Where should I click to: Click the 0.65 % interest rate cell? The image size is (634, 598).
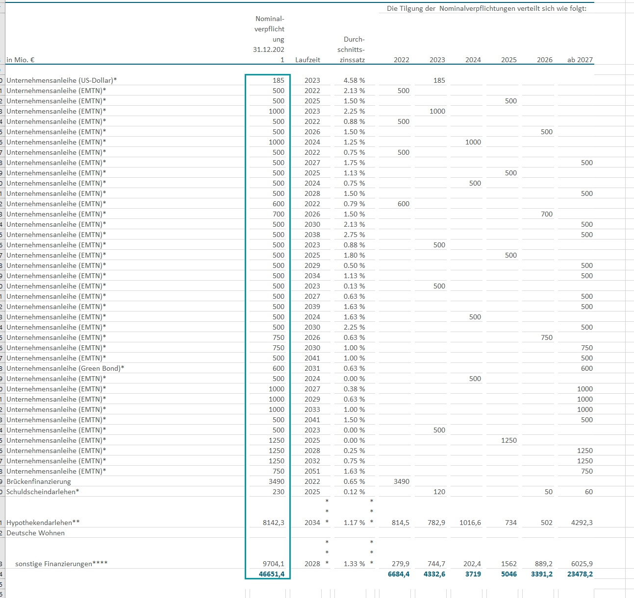[x=354, y=481]
